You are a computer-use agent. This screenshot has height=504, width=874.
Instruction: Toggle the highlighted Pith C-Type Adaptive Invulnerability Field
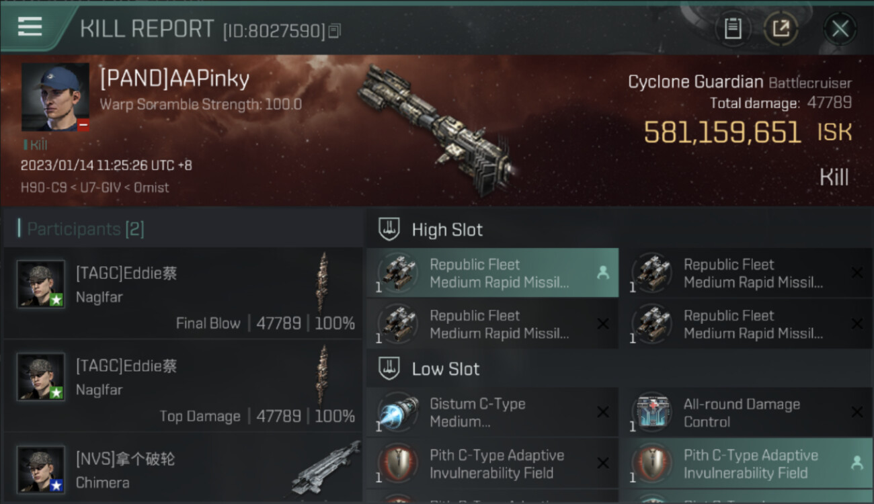point(745,464)
